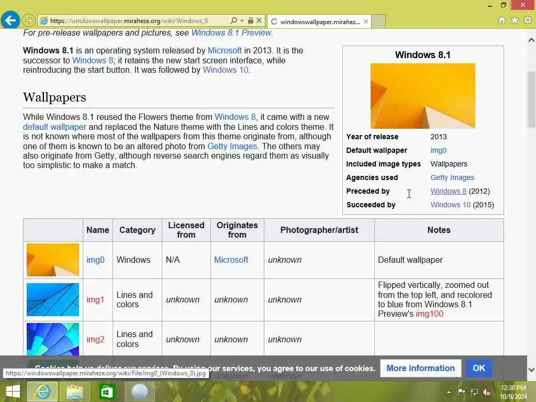The width and height of the screenshot is (536, 402).
Task: Click the img2 colorful fan thumbnail
Action: click(53, 339)
